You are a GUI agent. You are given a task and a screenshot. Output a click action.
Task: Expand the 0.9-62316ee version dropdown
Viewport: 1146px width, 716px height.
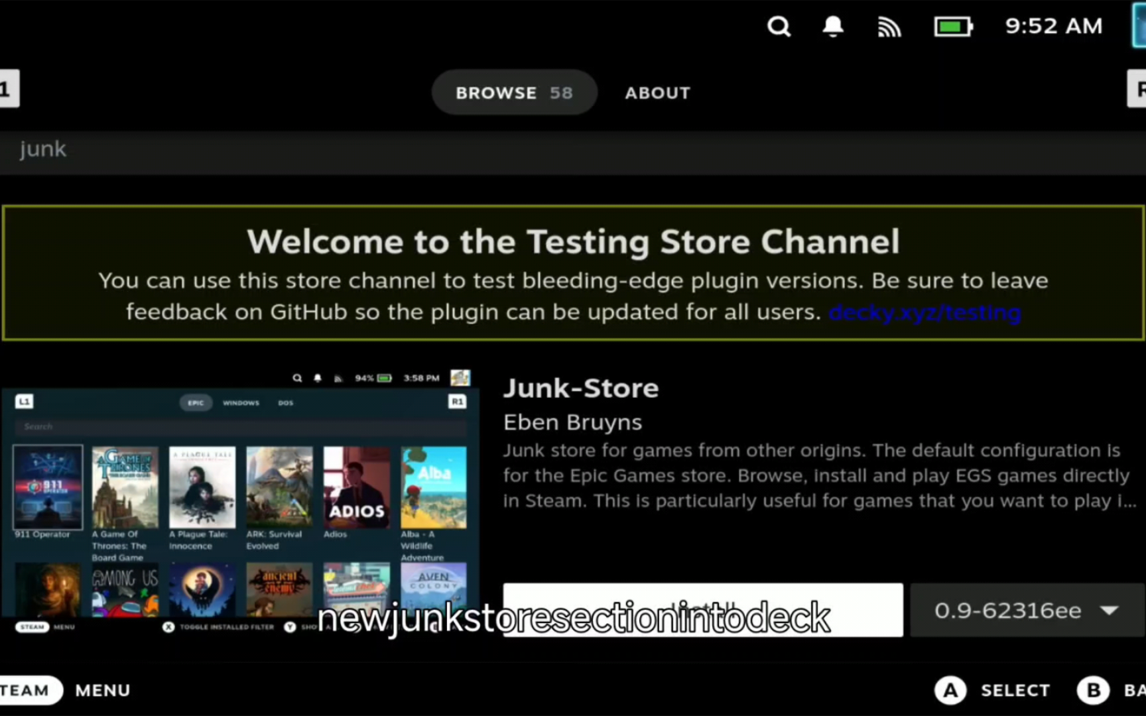[1027, 610]
